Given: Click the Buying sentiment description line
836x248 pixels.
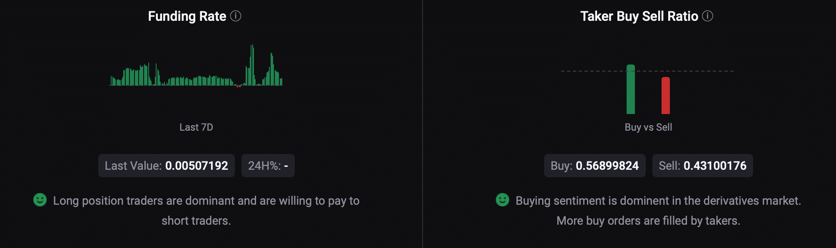Looking at the screenshot, I should click(658, 201).
